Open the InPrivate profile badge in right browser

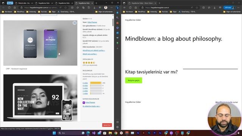230,8
